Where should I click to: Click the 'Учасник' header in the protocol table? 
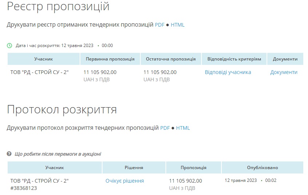click(55, 168)
